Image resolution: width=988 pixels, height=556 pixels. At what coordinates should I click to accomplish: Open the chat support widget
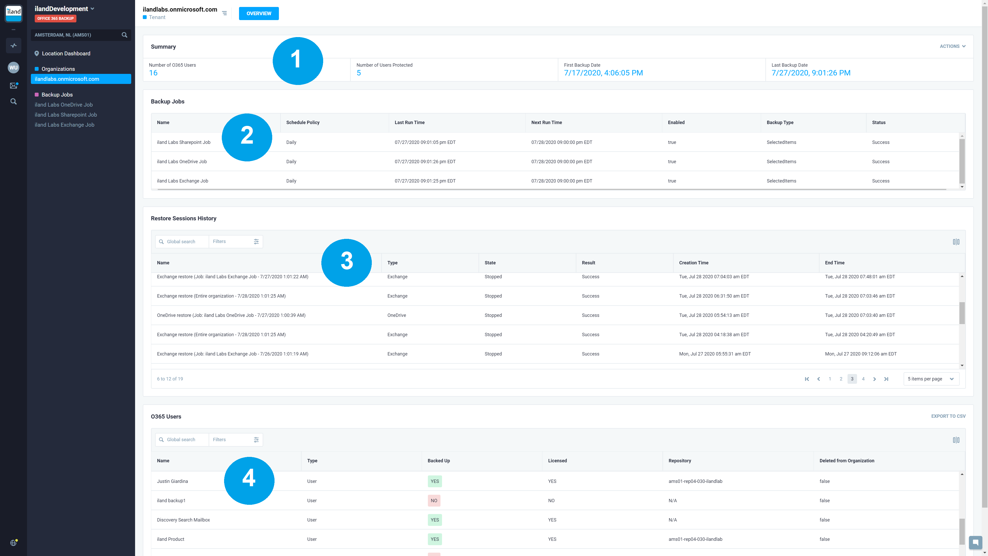pyautogui.click(x=975, y=542)
